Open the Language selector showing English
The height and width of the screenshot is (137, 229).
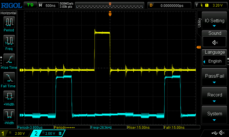(215, 61)
